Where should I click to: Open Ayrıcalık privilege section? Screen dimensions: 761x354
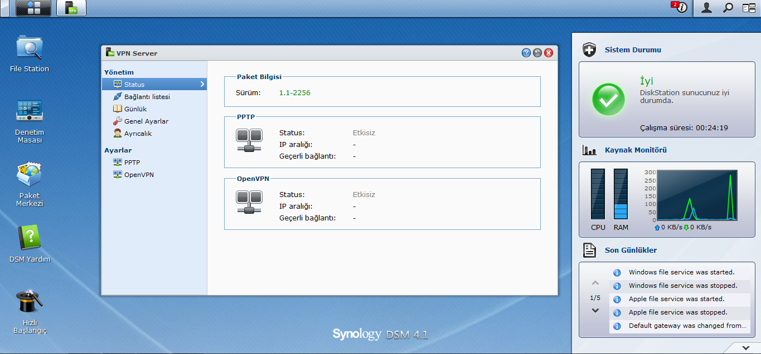pyautogui.click(x=138, y=134)
